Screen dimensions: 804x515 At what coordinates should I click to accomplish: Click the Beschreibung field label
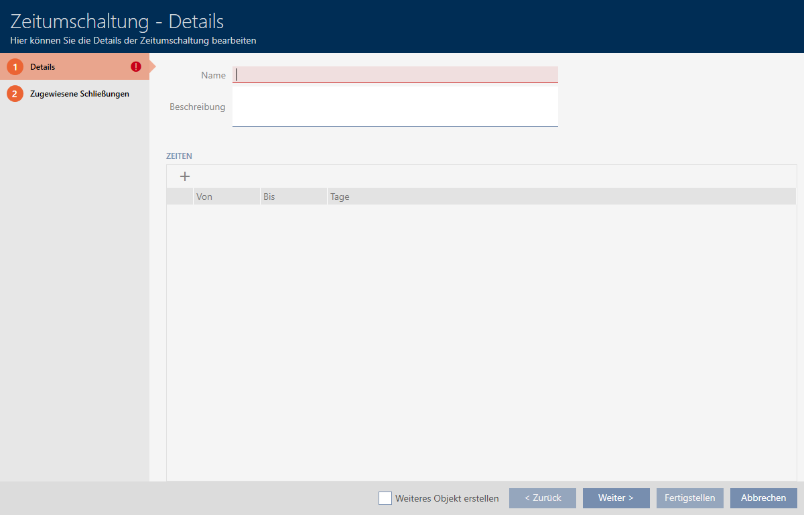tap(197, 107)
